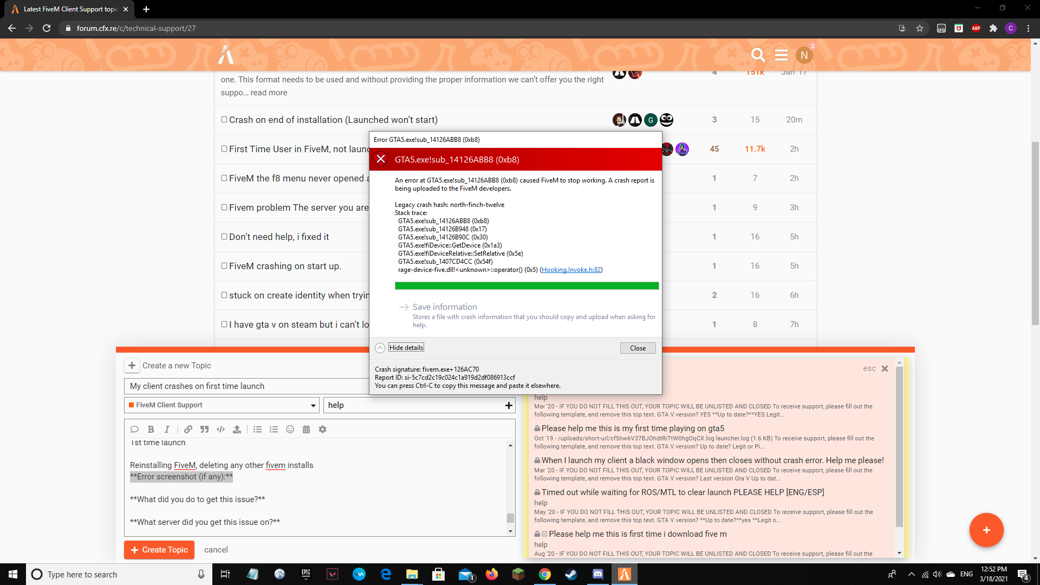Open the upload file tool

(x=237, y=429)
